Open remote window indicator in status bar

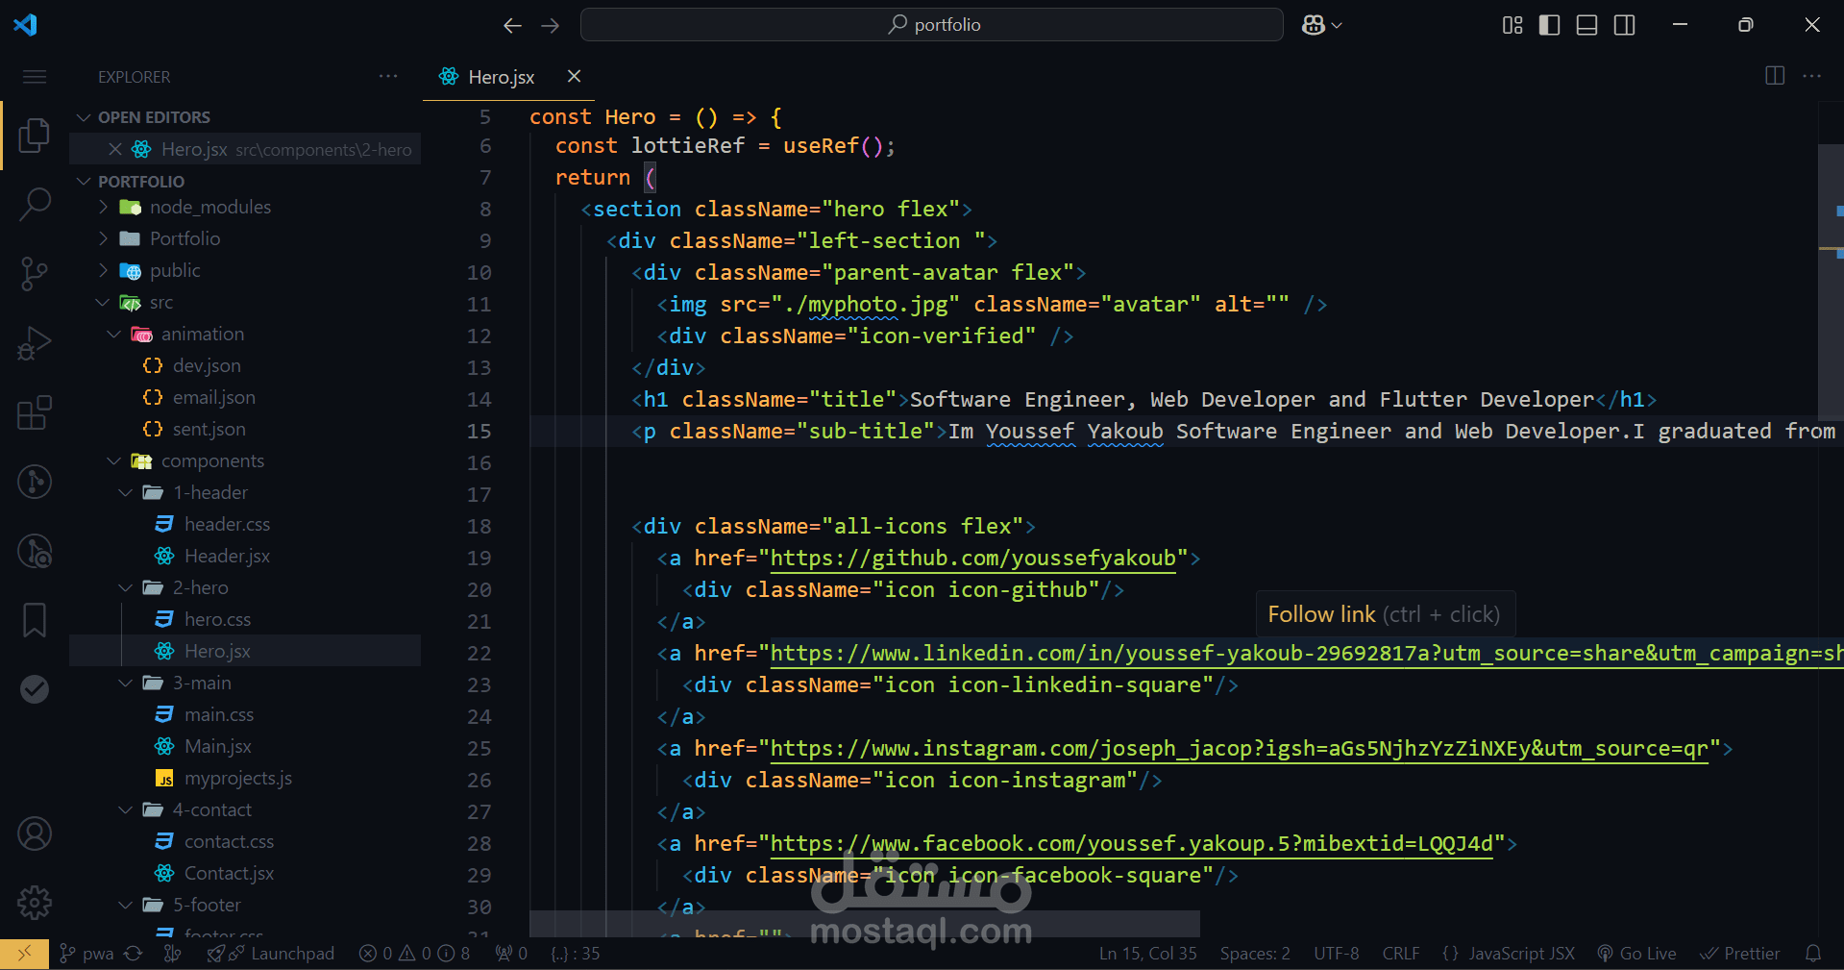point(25,954)
